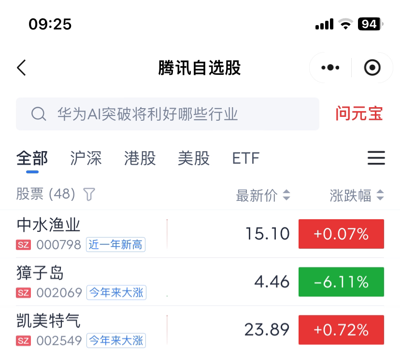This screenshot has width=400, height=352.
Task: Tap the SZ badge beside 000798
Action: [23, 245]
